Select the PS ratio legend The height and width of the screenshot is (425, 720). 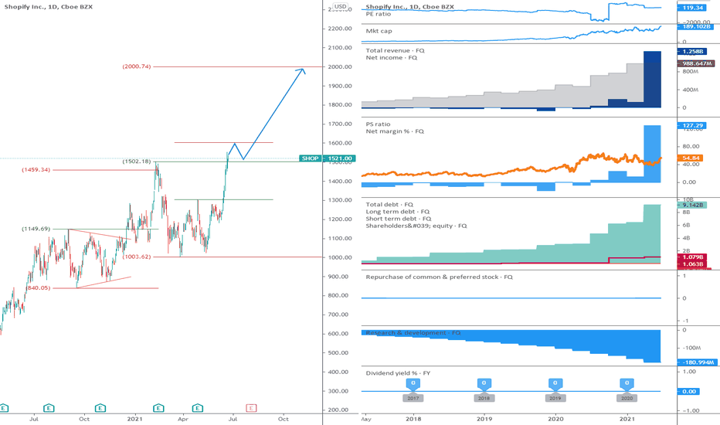378,124
